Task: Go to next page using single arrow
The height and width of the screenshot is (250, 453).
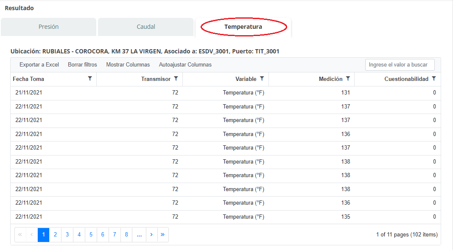Action: pyautogui.click(x=151, y=235)
